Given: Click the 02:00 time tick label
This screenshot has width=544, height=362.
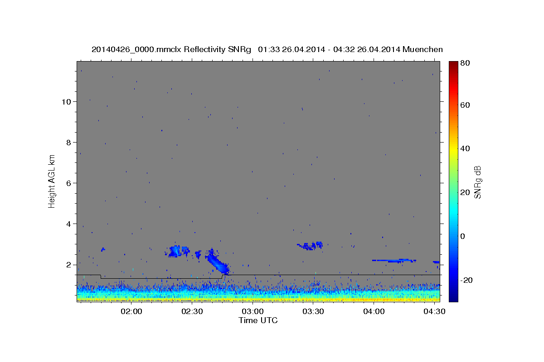Looking at the screenshot, I should point(131,312).
